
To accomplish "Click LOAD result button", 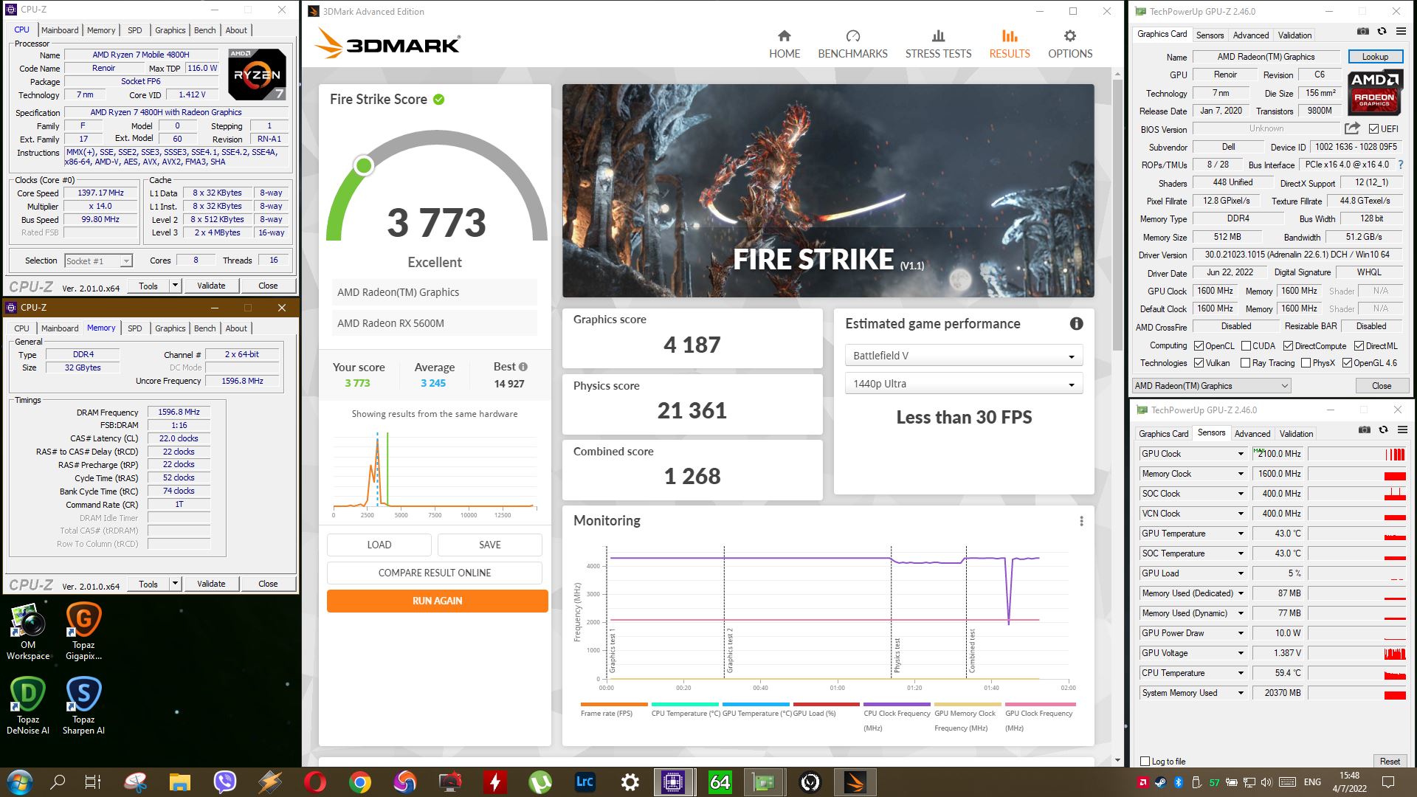I will (379, 545).
